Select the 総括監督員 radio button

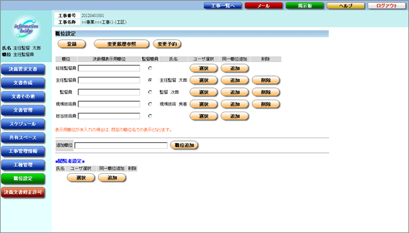point(150,68)
